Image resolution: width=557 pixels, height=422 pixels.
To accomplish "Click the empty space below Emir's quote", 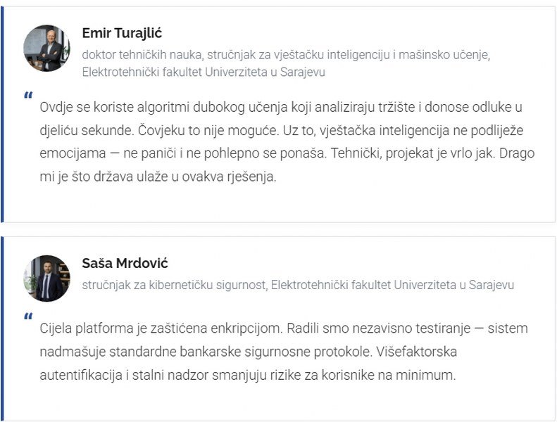I will point(279,204).
